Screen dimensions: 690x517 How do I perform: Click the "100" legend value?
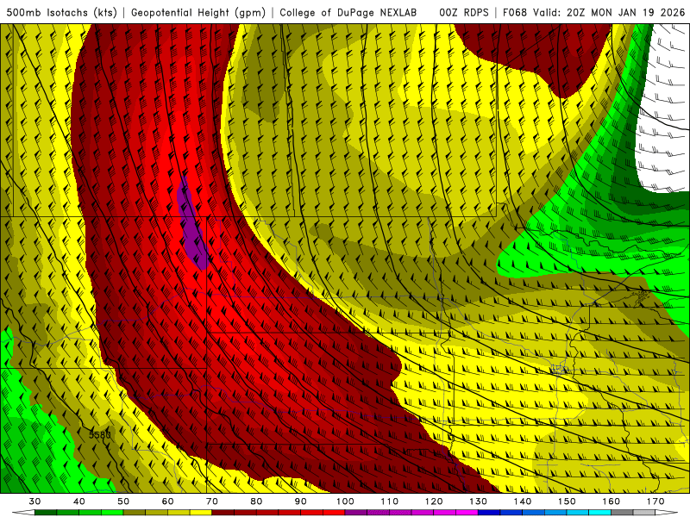[345, 501]
